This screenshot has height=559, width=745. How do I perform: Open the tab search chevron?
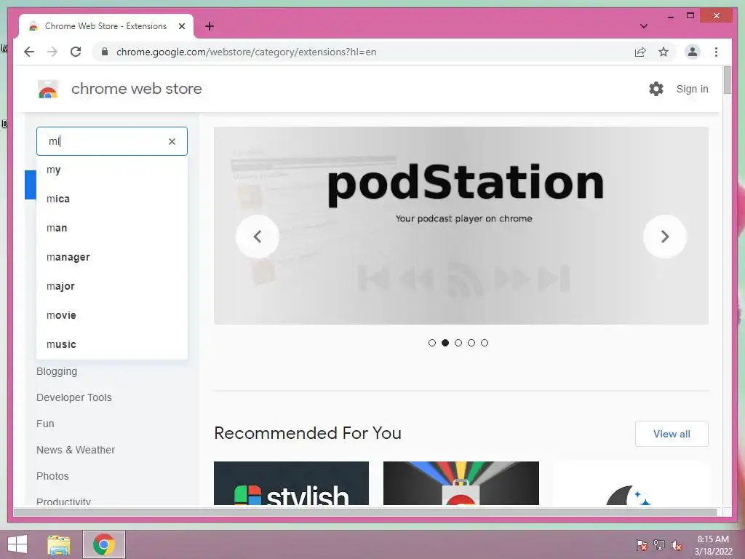tap(644, 26)
